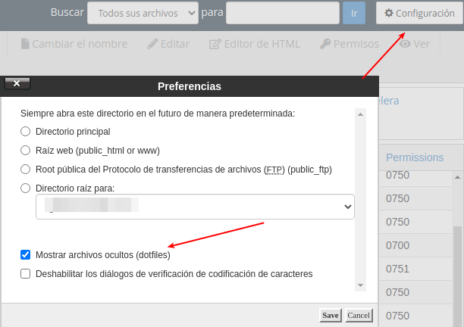Click the search text input field
The height and width of the screenshot is (327, 464).
282,13
